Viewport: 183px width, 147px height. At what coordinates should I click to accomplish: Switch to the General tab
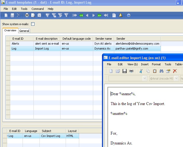tap(24, 31)
